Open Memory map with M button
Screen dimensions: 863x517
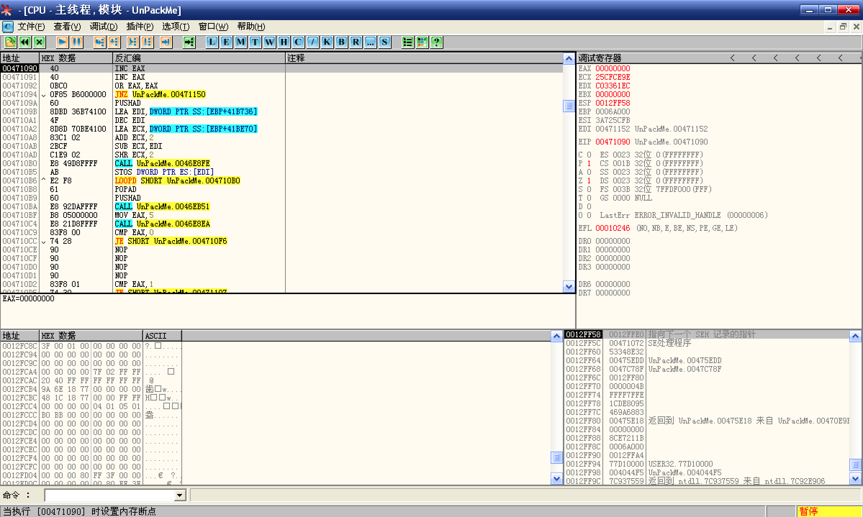point(240,42)
